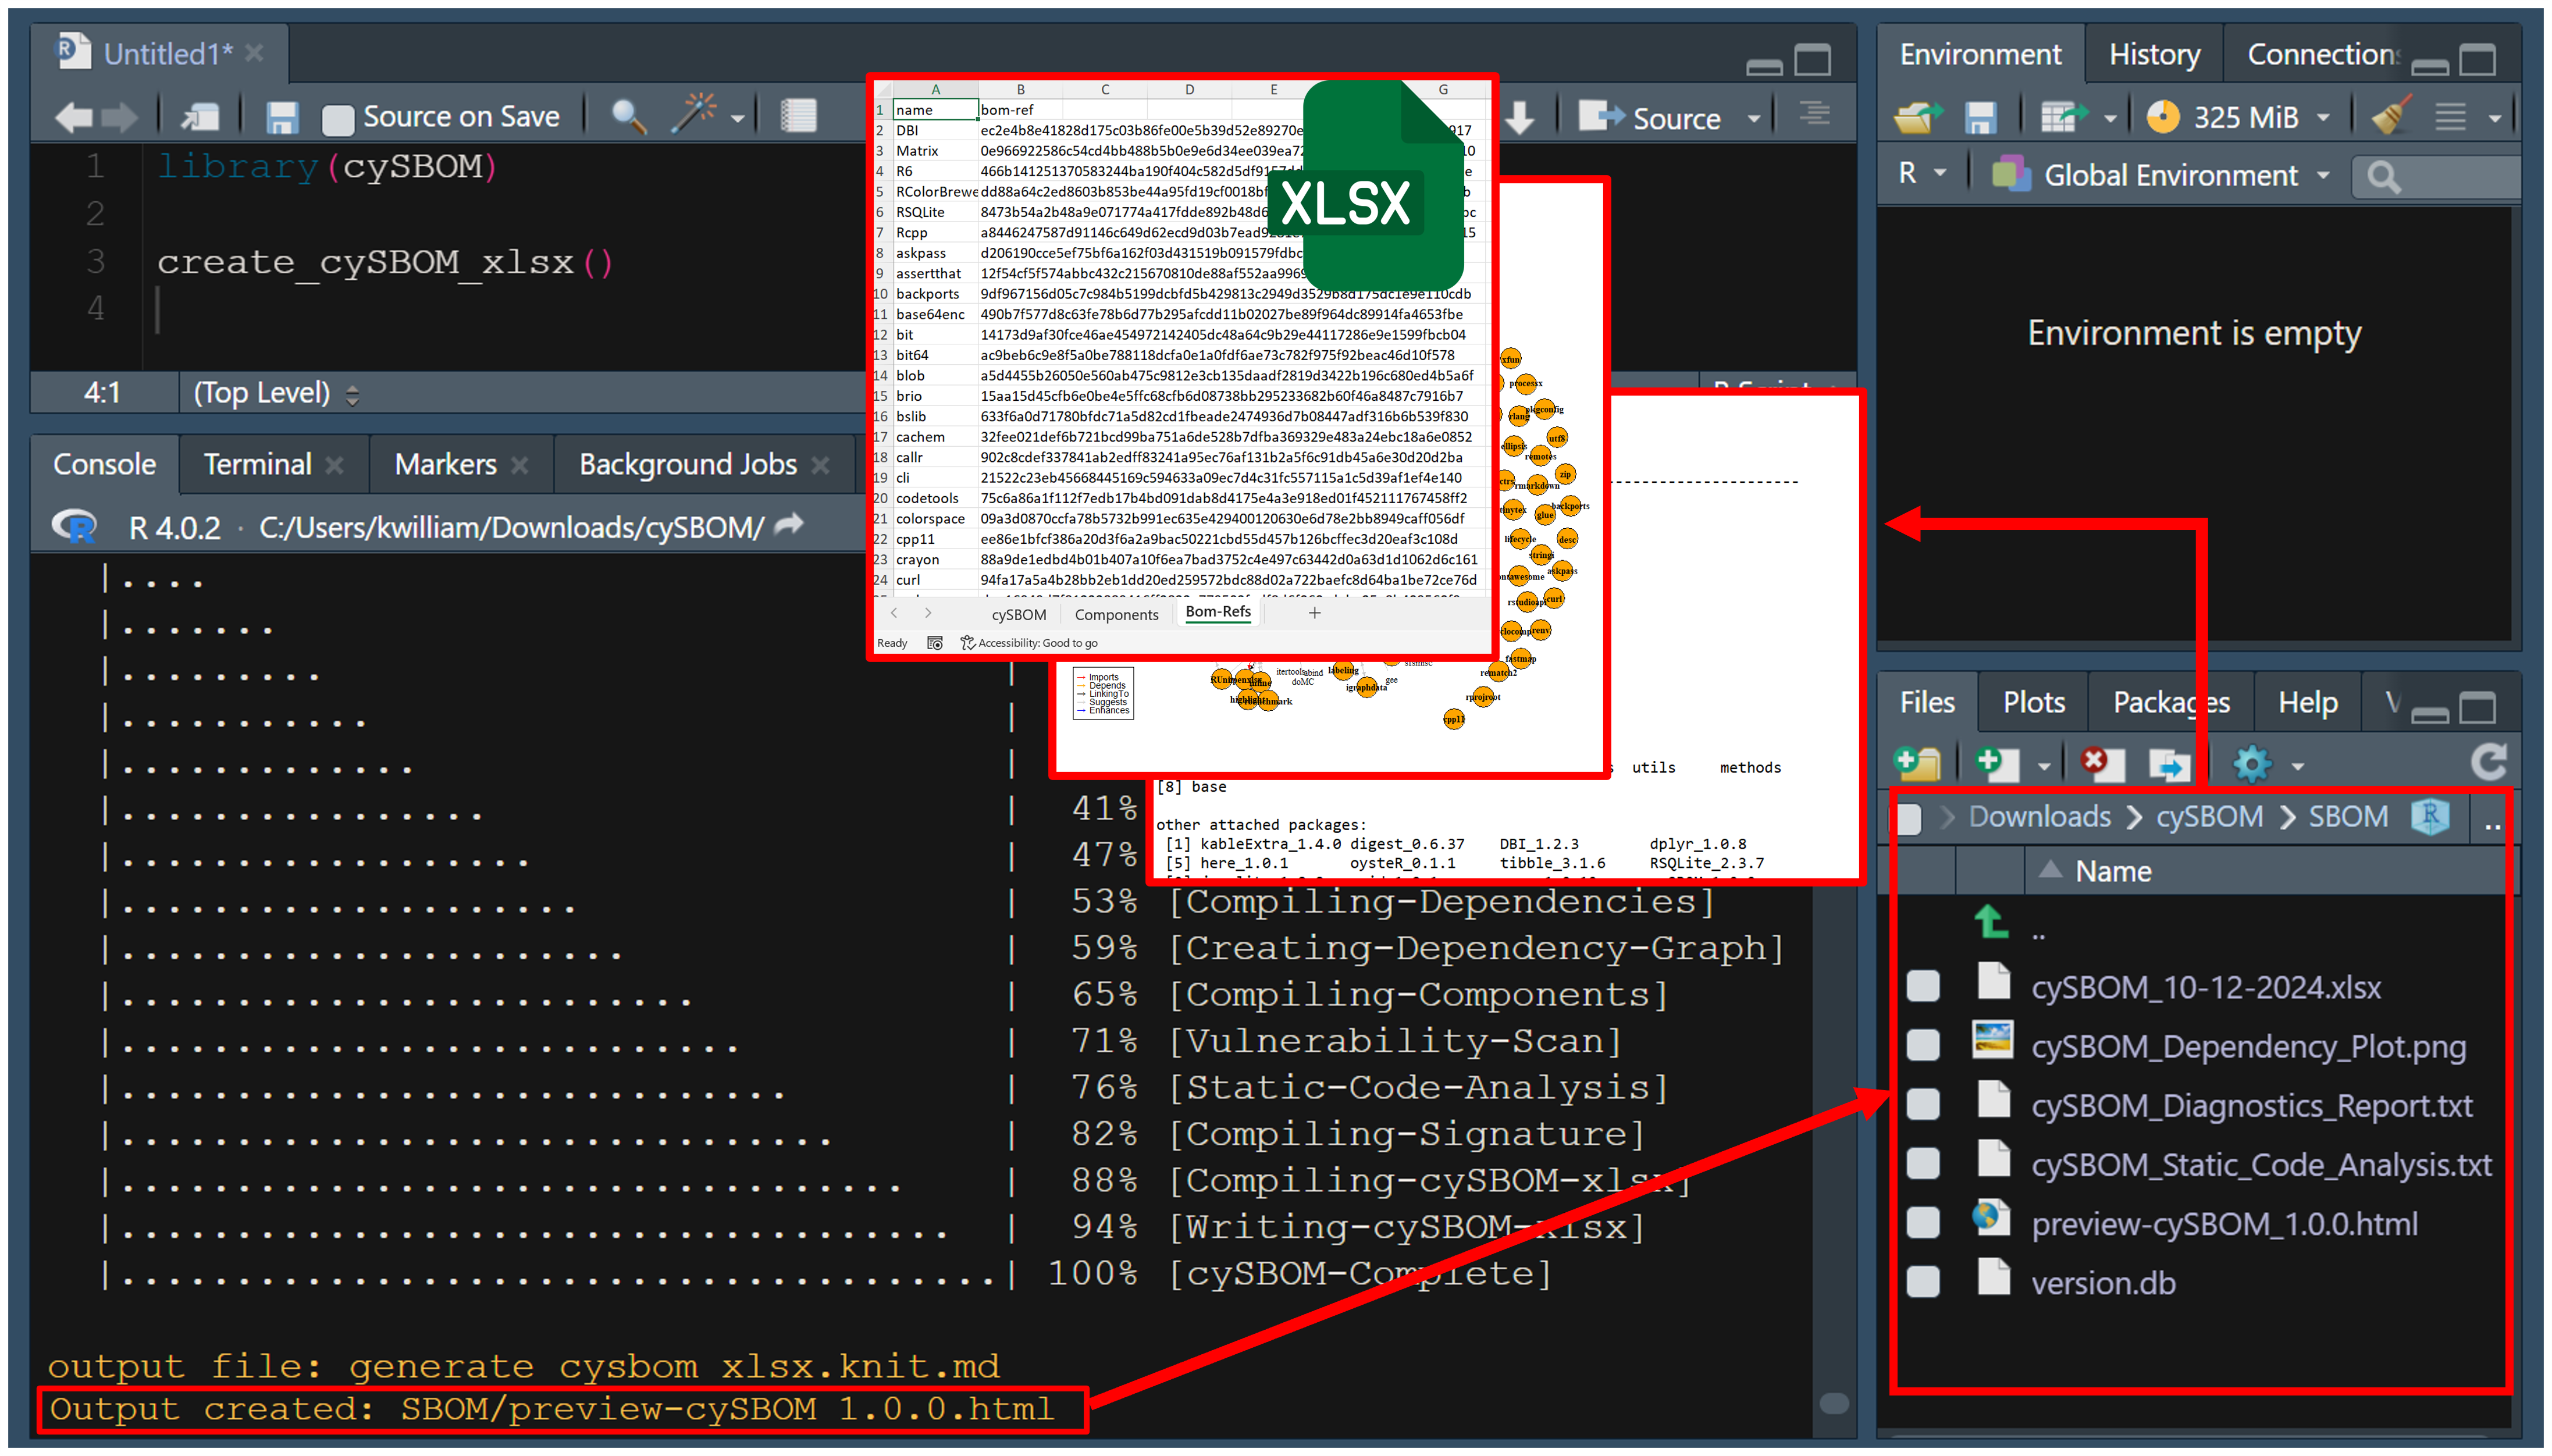The width and height of the screenshot is (2552, 1456).
Task: Open the More gear in Files
Action: (2253, 765)
